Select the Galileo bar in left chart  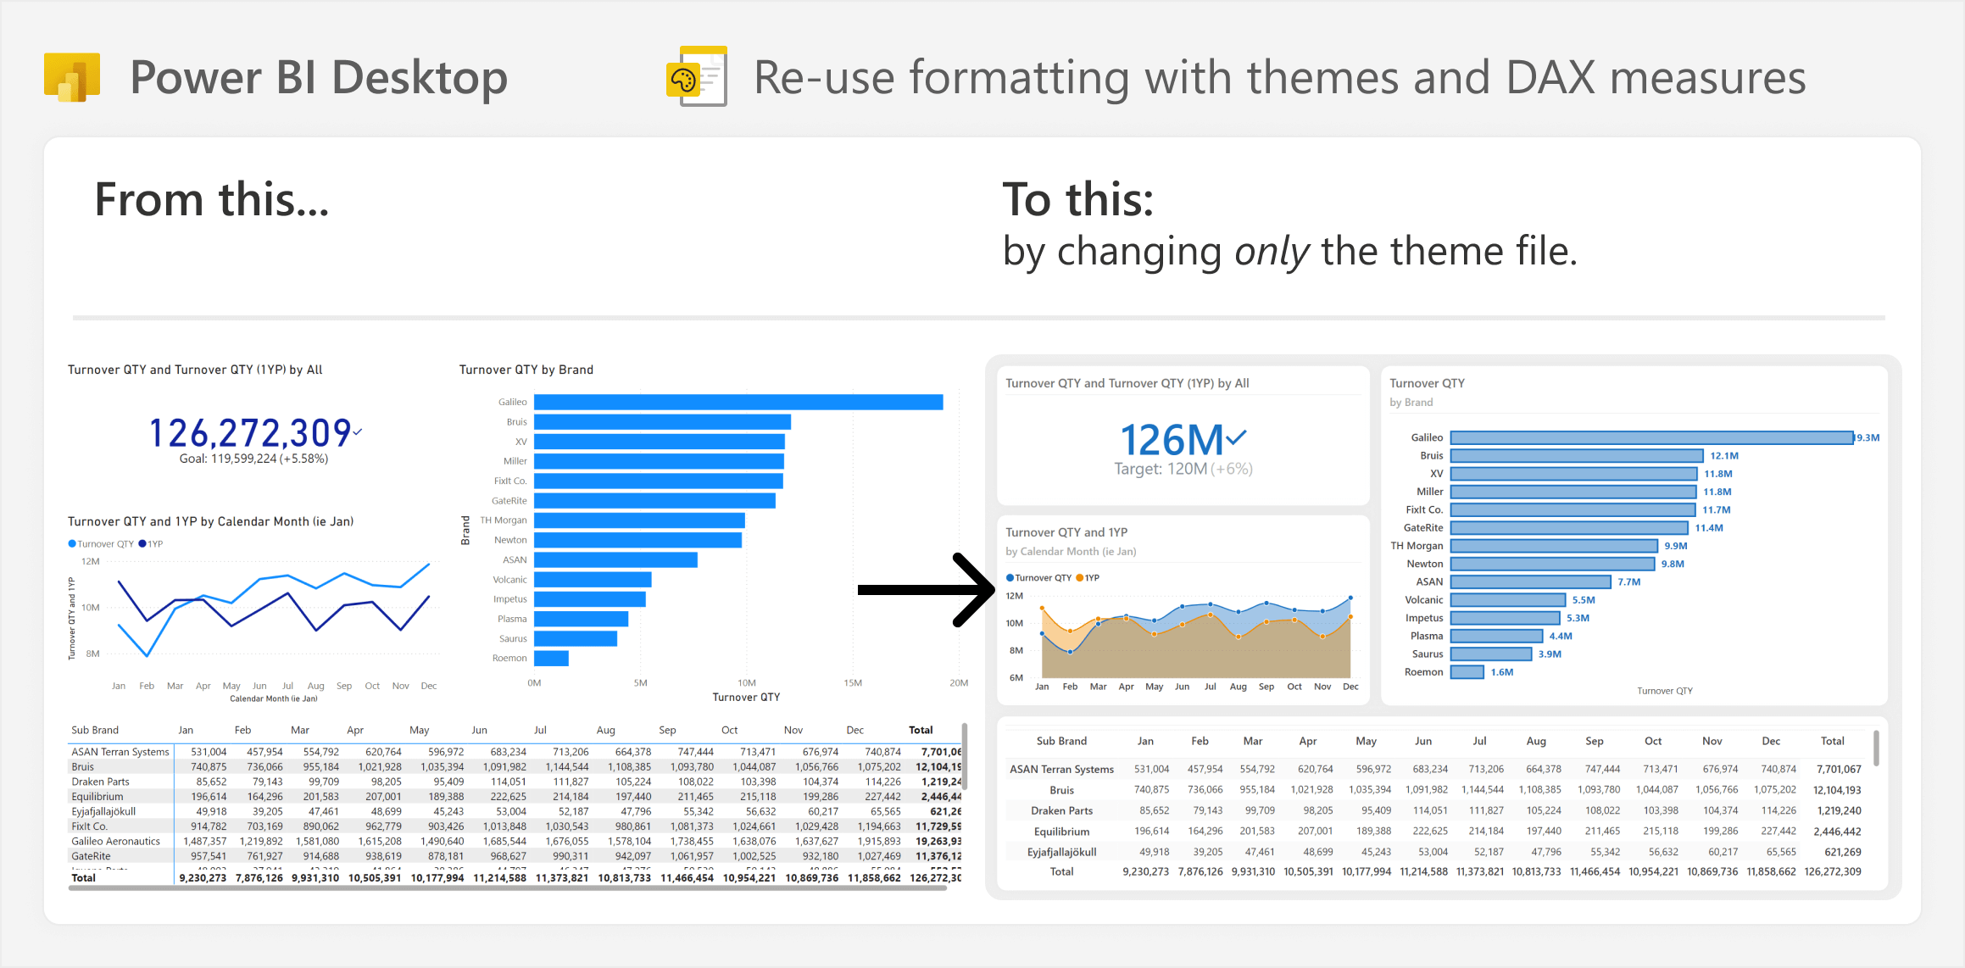(x=738, y=402)
